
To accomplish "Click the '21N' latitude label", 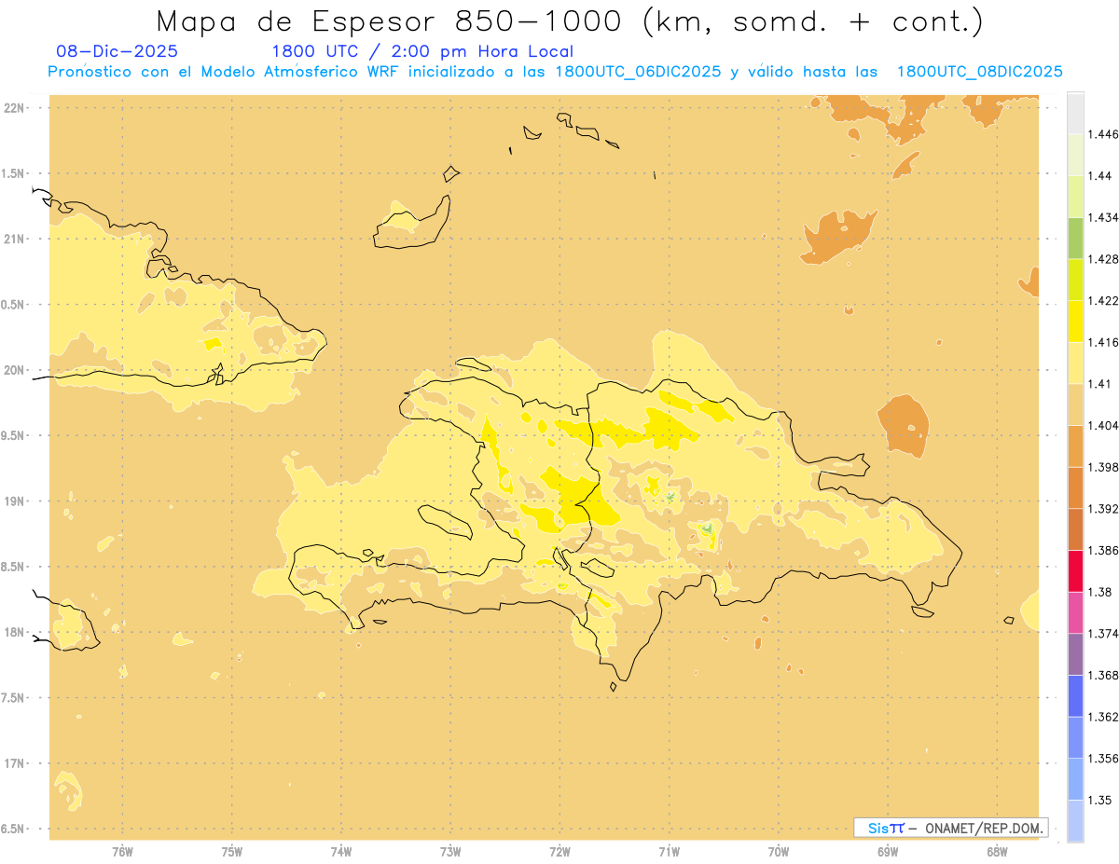I will [14, 239].
